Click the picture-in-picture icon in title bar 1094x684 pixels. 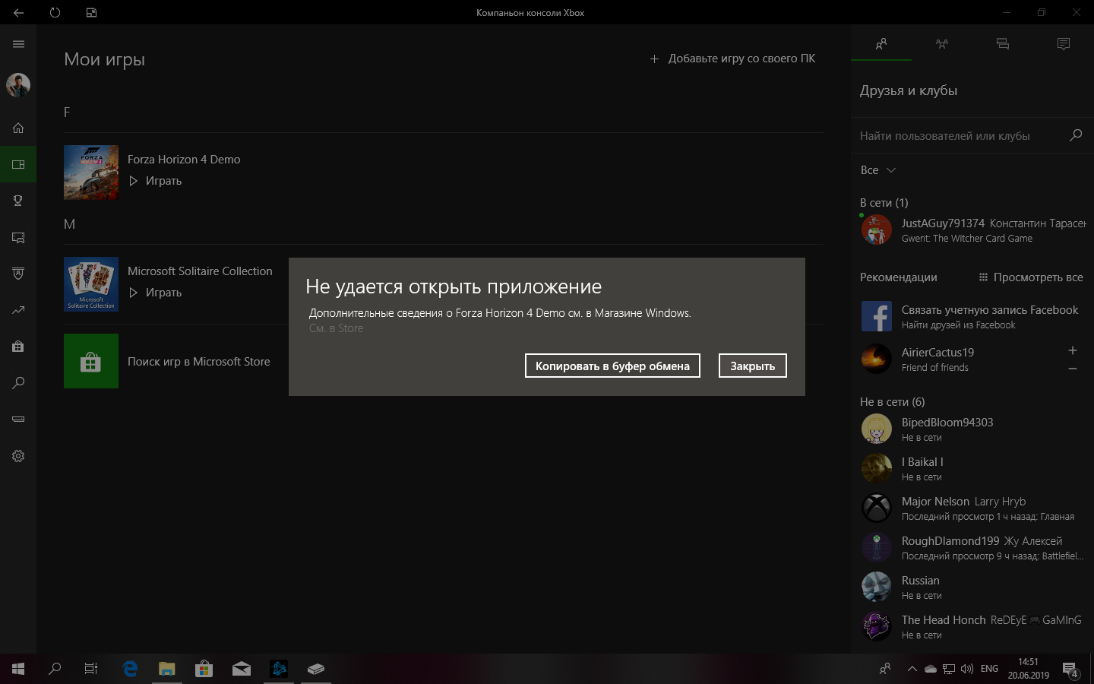(x=91, y=12)
